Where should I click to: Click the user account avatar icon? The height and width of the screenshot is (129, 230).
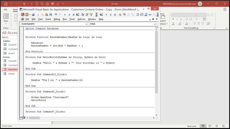200,4
